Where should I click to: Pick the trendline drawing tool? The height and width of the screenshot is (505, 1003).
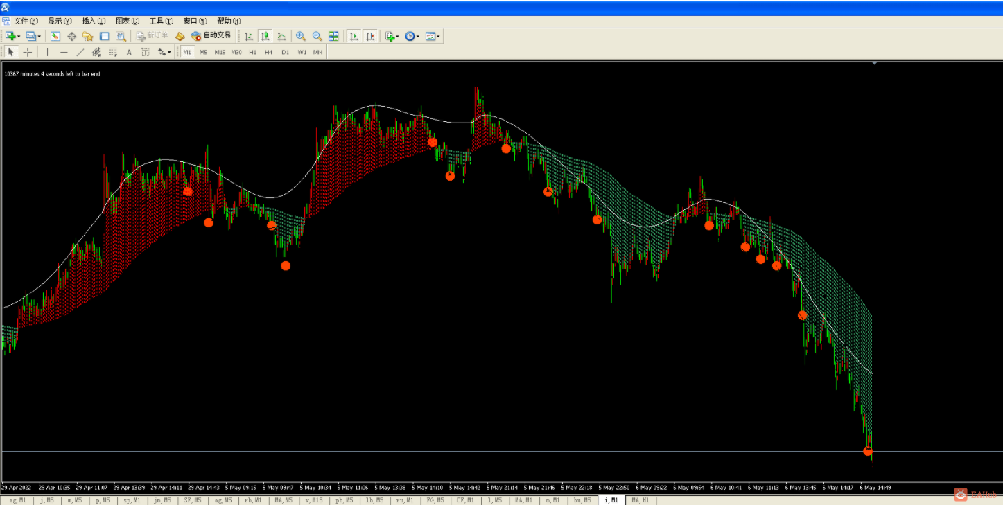point(80,52)
